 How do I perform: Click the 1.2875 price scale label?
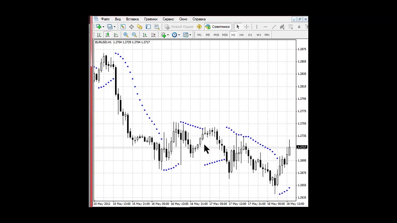(302, 49)
